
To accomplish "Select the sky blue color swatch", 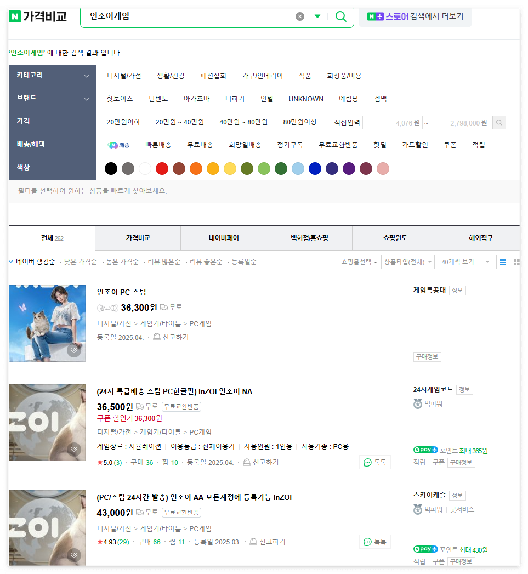I will (298, 169).
